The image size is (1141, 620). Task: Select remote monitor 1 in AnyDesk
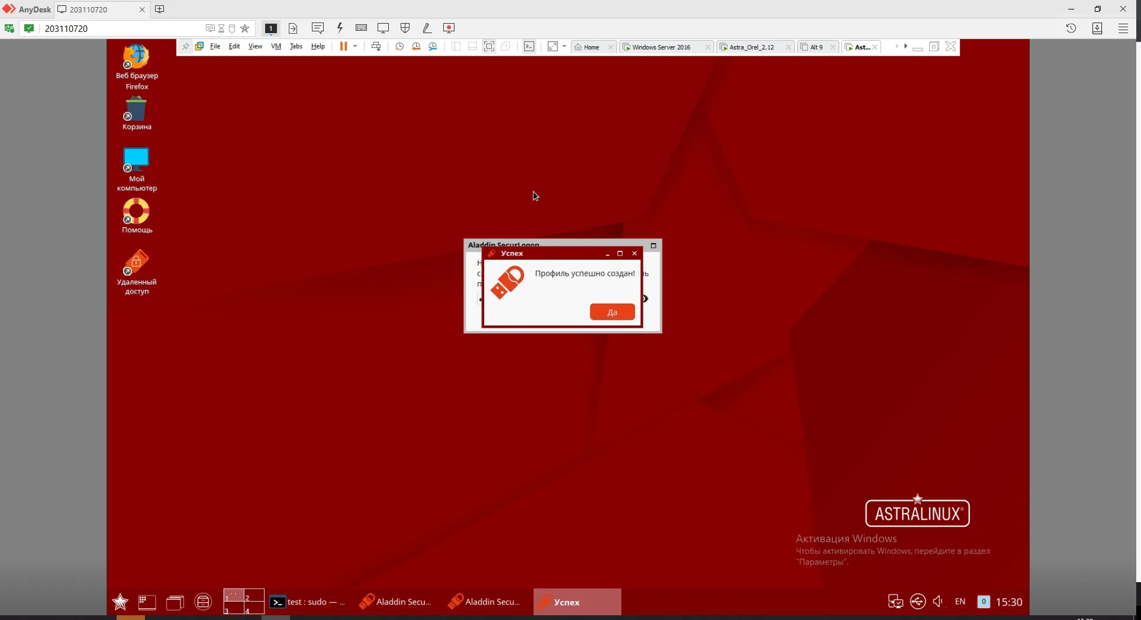[x=270, y=28]
